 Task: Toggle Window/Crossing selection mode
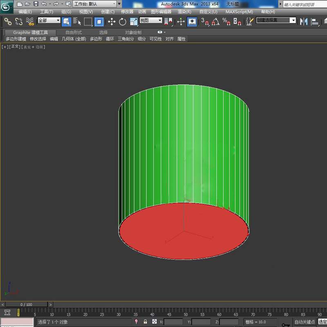tap(99, 21)
